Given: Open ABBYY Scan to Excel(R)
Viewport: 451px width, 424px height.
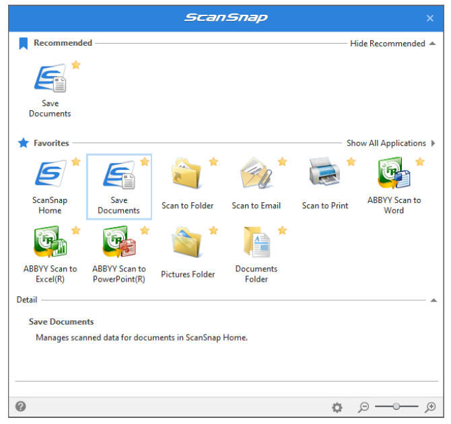Looking at the screenshot, I should click(x=50, y=255).
